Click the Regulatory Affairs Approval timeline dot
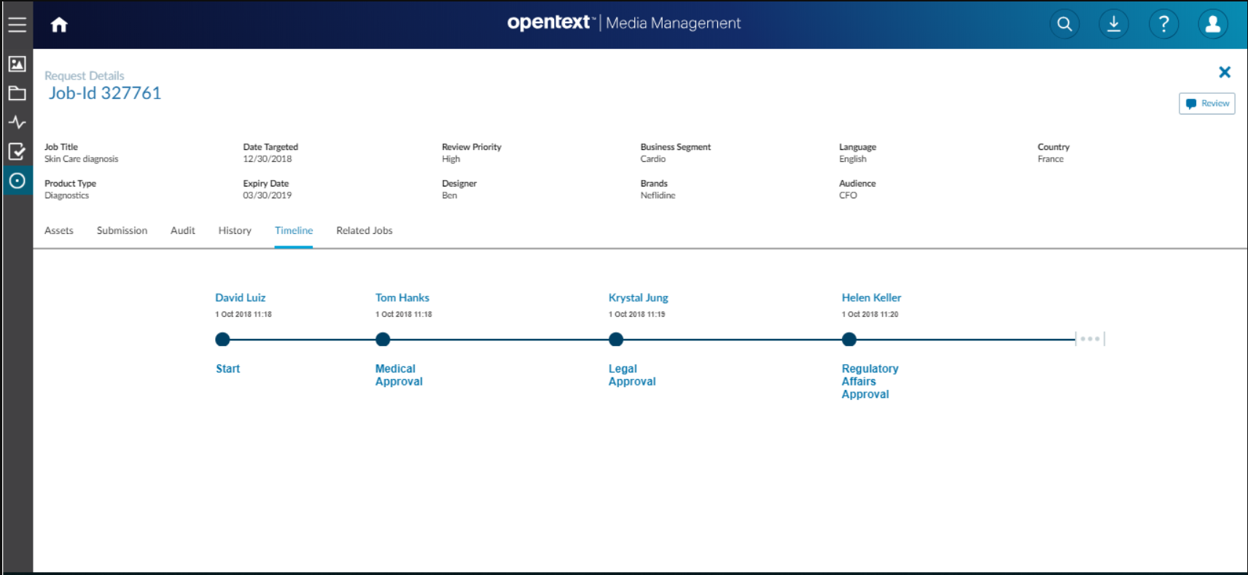 [x=849, y=339]
